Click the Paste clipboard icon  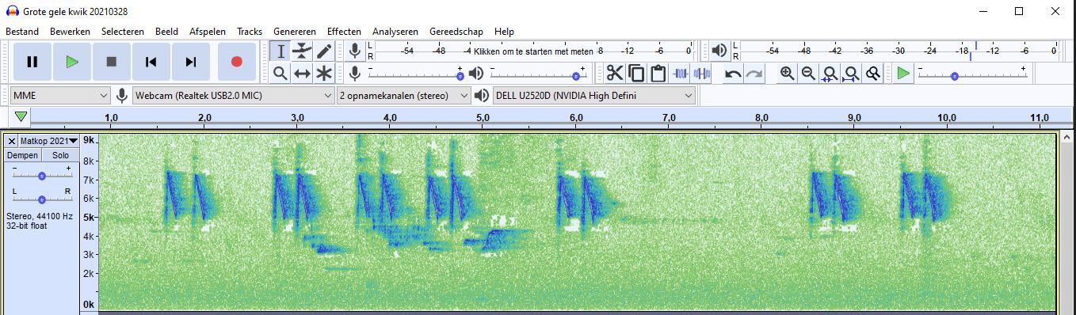[x=658, y=74]
